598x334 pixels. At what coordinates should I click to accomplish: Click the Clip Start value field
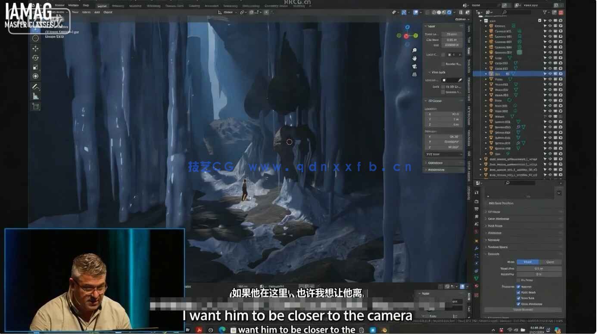tap(452, 40)
